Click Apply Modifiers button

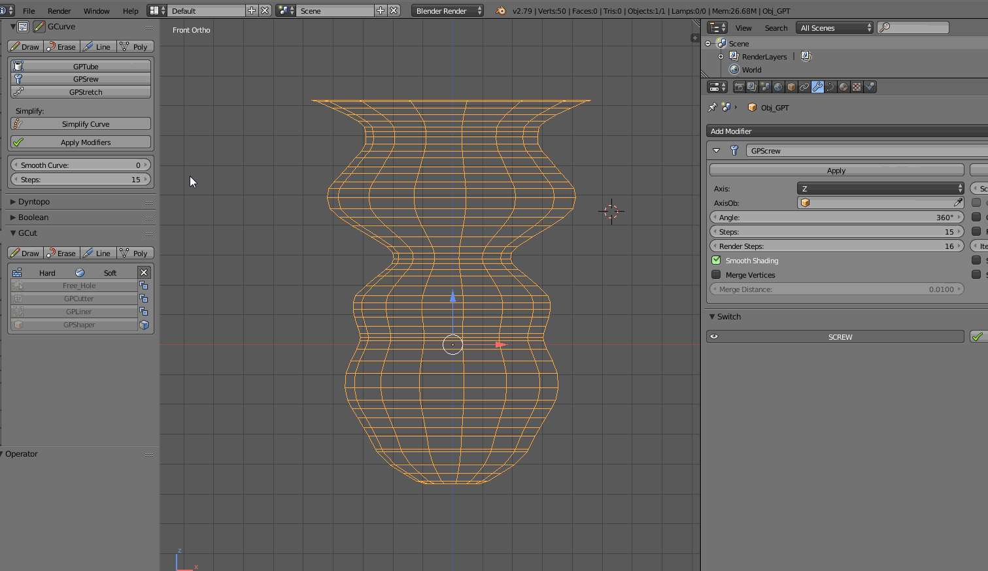click(x=80, y=142)
